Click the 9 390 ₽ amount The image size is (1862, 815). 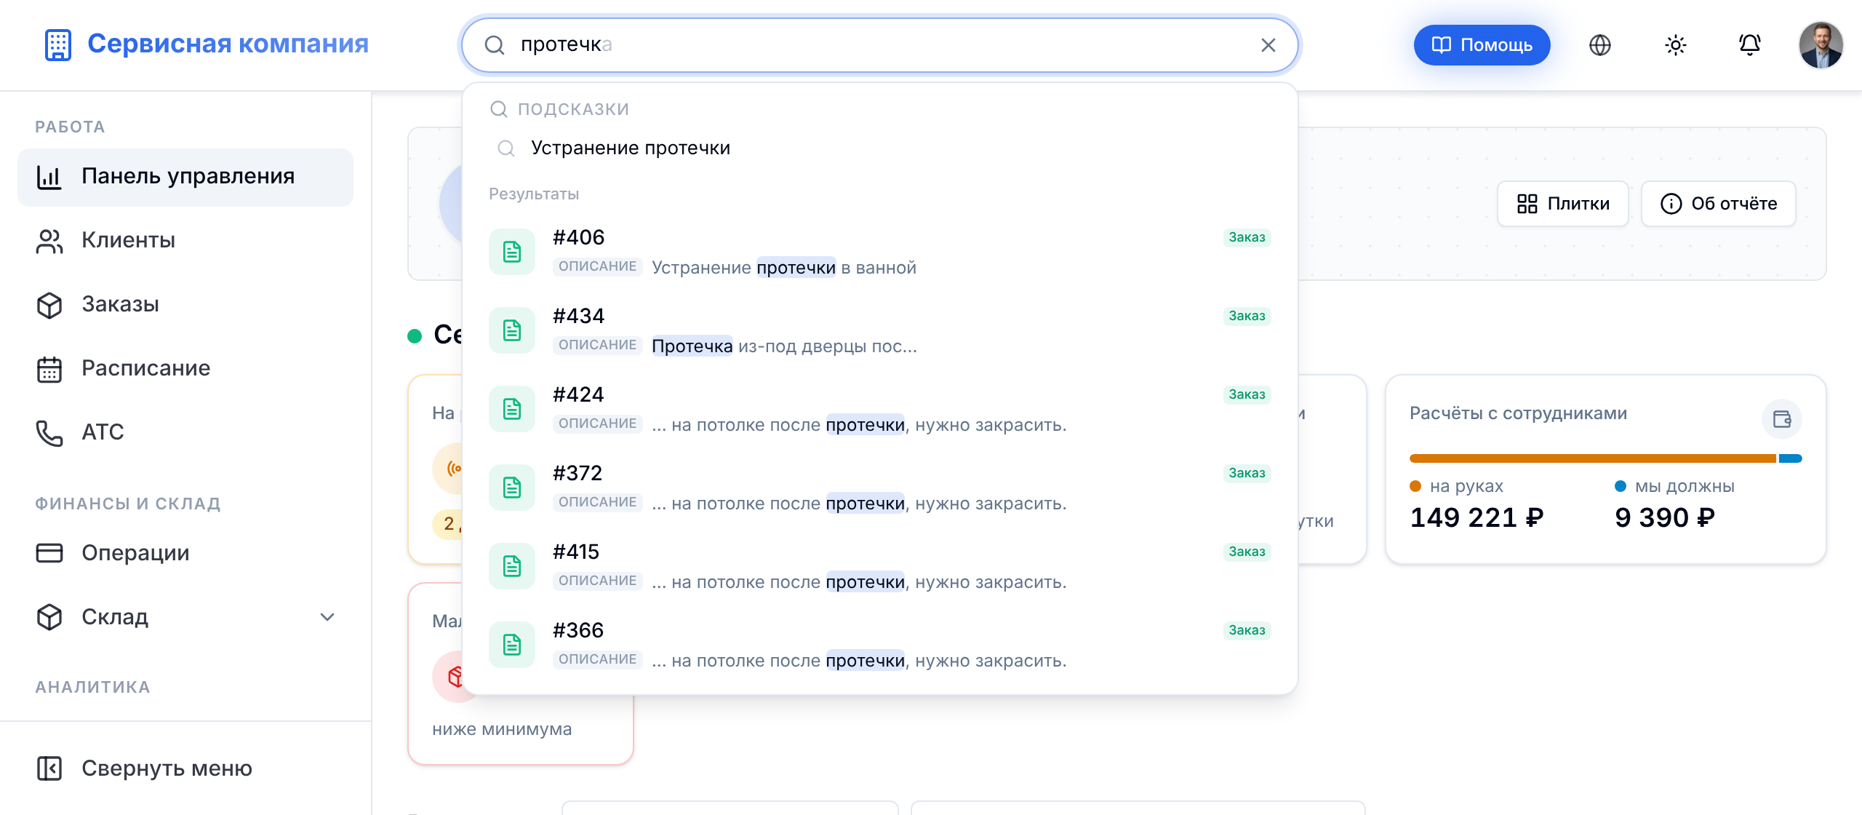click(1665, 518)
